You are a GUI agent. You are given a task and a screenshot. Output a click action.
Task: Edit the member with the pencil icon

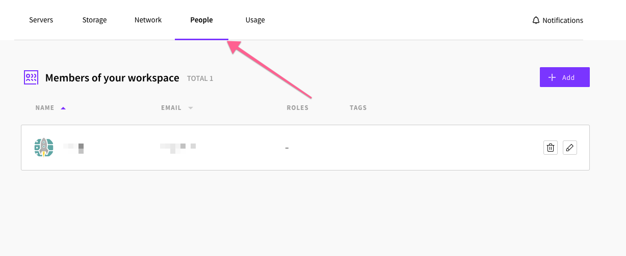570,148
